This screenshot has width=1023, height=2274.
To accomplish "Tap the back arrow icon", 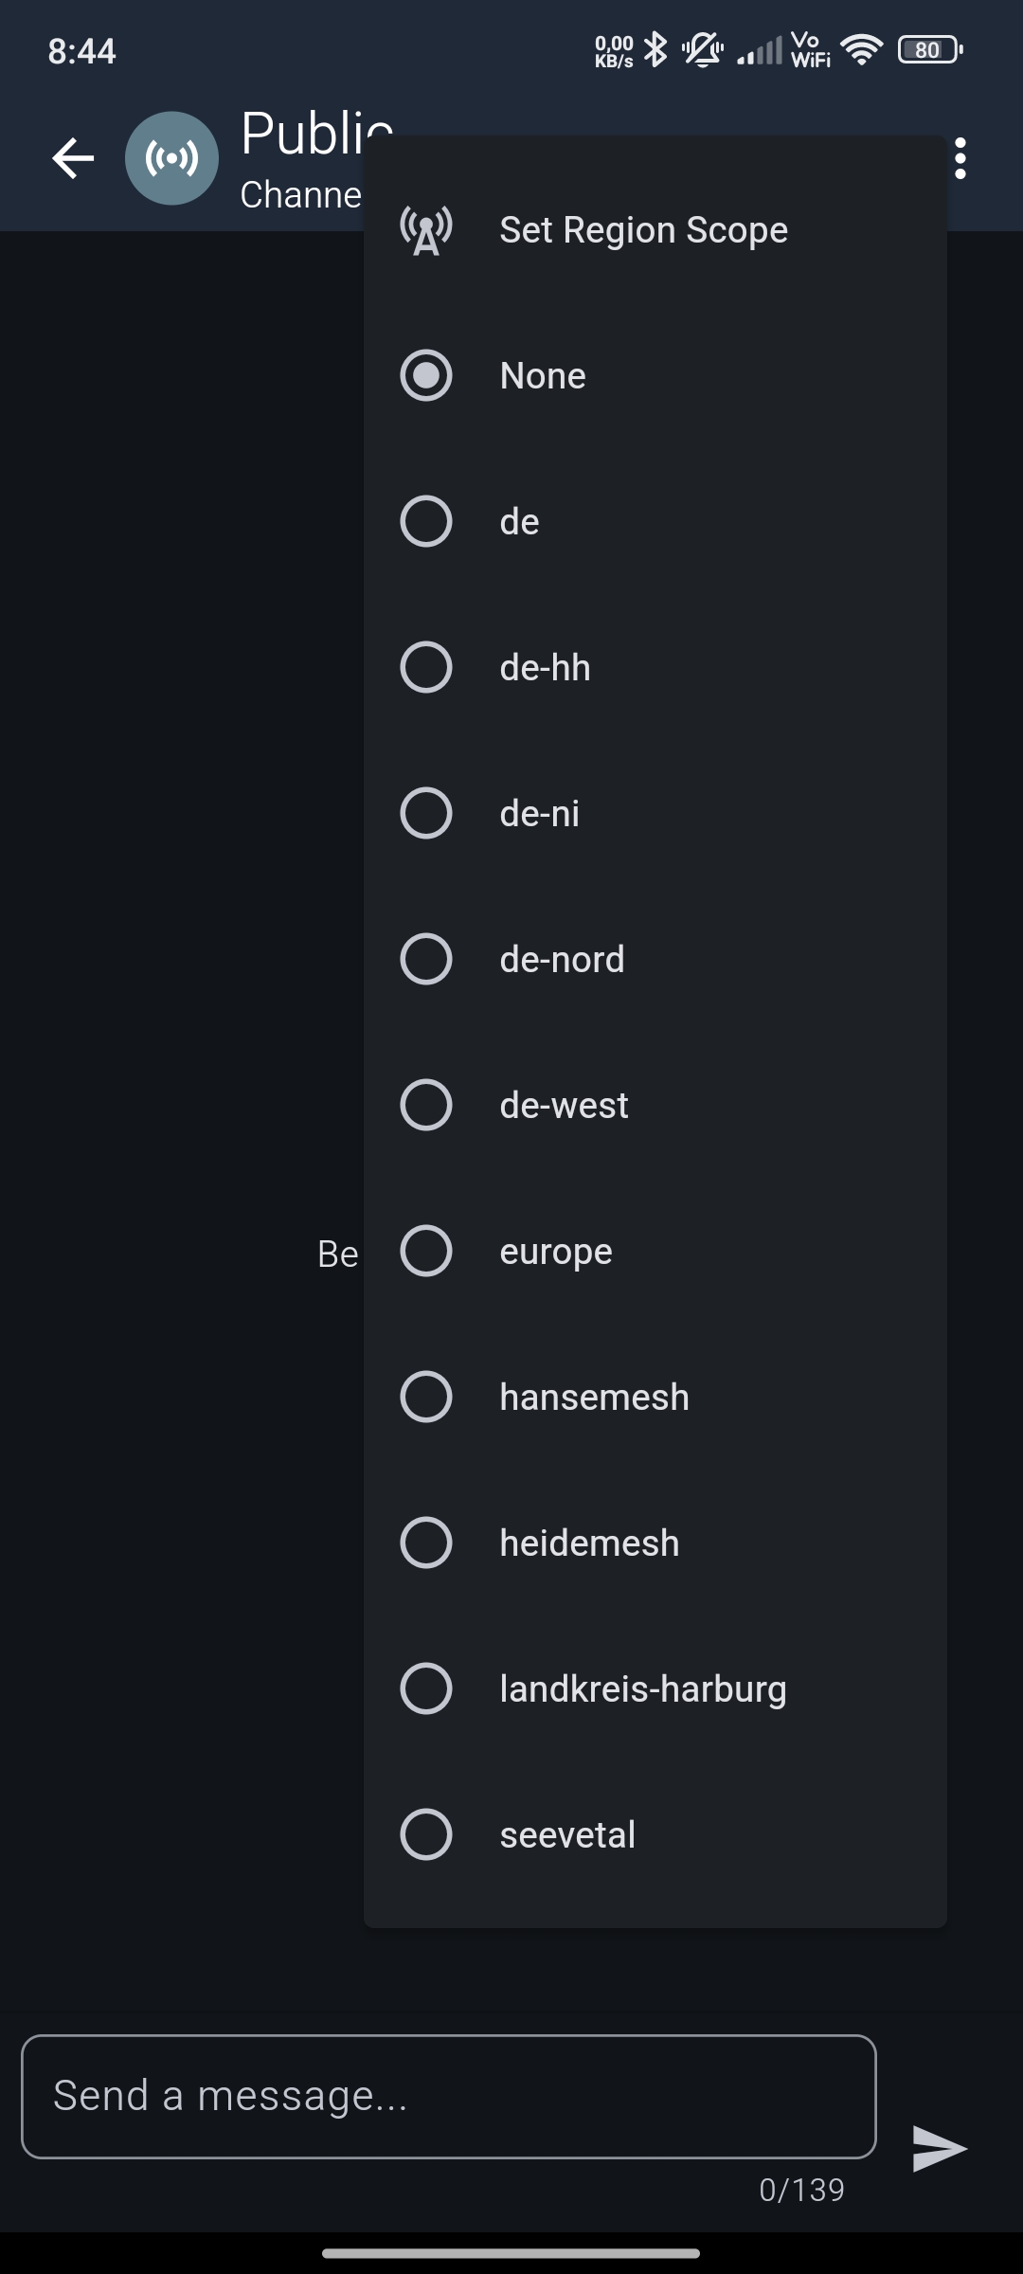I will tap(73, 158).
